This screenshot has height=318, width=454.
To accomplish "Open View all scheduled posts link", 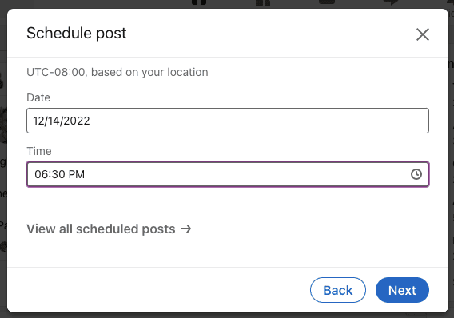I will [109, 229].
